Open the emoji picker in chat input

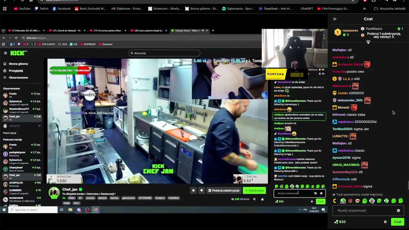[x=398, y=211]
